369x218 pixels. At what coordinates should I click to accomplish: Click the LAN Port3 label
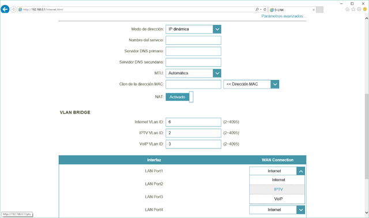154,197
